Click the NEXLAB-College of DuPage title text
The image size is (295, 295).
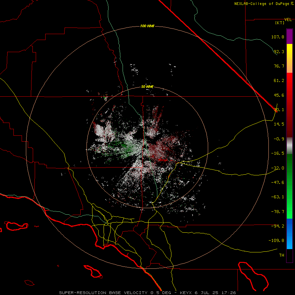262,4
